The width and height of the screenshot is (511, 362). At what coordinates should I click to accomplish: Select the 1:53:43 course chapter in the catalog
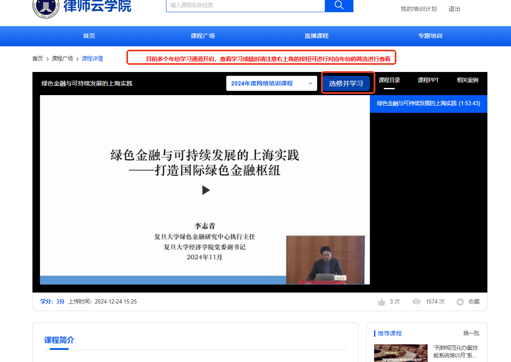click(428, 104)
